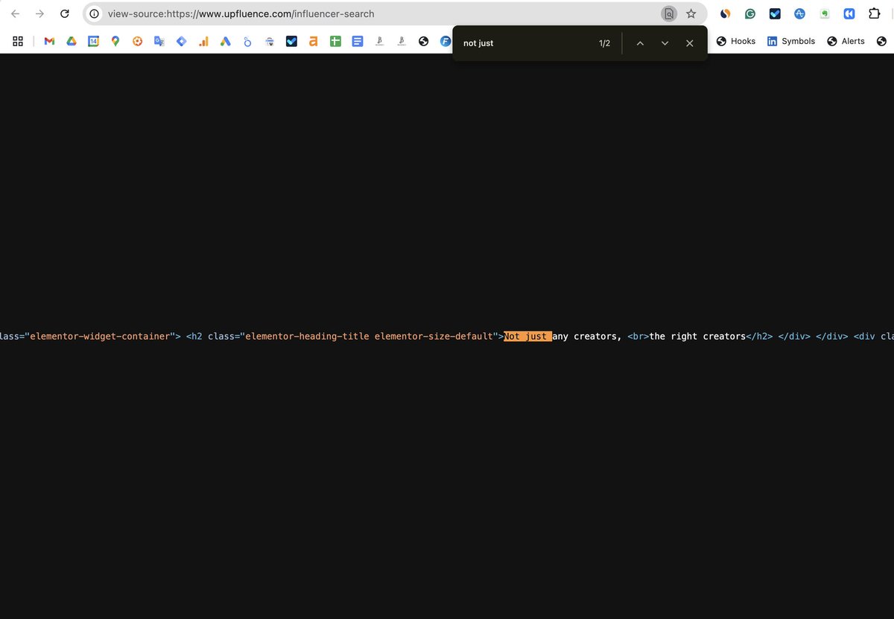Open the Similarweb extension icon
Viewport: 894px width, 619px height.
[725, 13]
